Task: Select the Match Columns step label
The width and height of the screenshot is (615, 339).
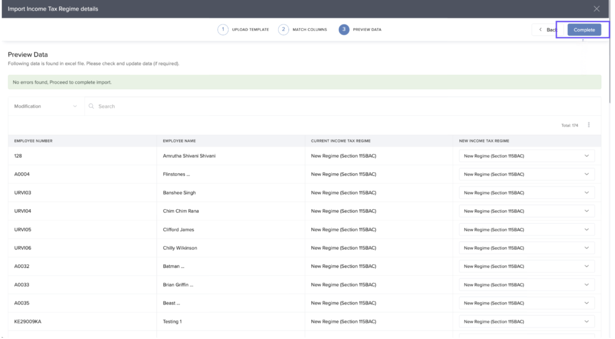Action: click(x=310, y=30)
